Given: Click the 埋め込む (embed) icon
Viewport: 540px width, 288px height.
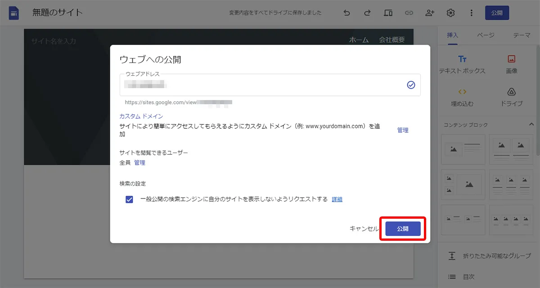Looking at the screenshot, I should (463, 93).
